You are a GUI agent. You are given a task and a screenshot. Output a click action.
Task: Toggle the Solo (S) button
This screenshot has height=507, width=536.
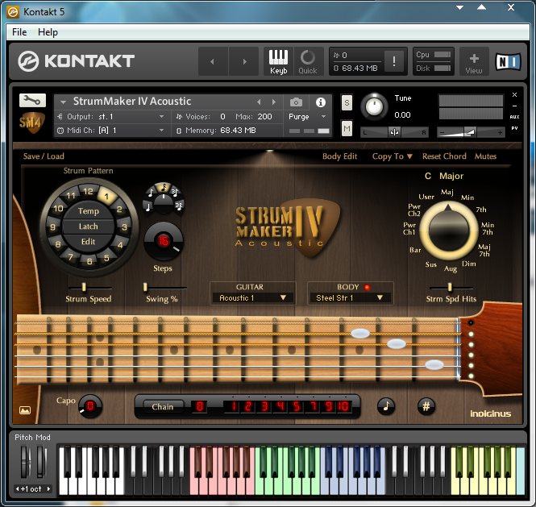(x=347, y=102)
